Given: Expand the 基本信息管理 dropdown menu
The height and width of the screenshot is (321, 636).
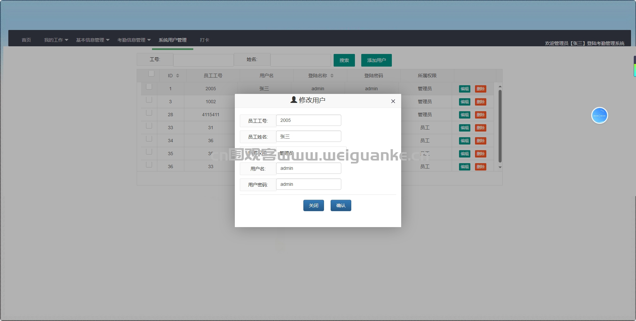Looking at the screenshot, I should pos(93,40).
